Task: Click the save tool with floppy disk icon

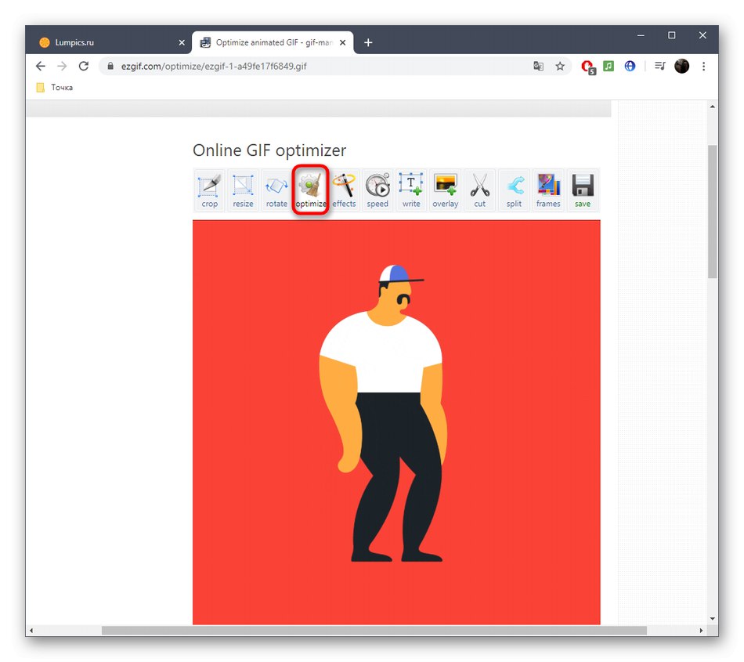Action: coord(582,190)
